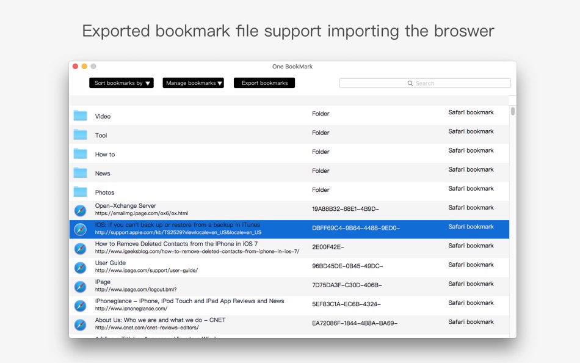This screenshot has height=363, width=580.
Task: Click the Folder type cell in Video row
Action: [x=321, y=114]
